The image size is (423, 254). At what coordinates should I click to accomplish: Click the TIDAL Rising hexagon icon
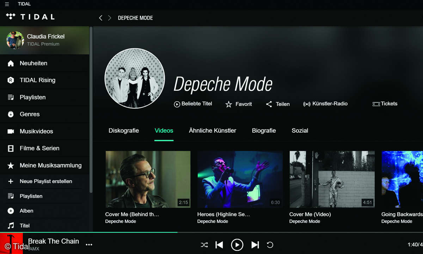[x=11, y=80]
